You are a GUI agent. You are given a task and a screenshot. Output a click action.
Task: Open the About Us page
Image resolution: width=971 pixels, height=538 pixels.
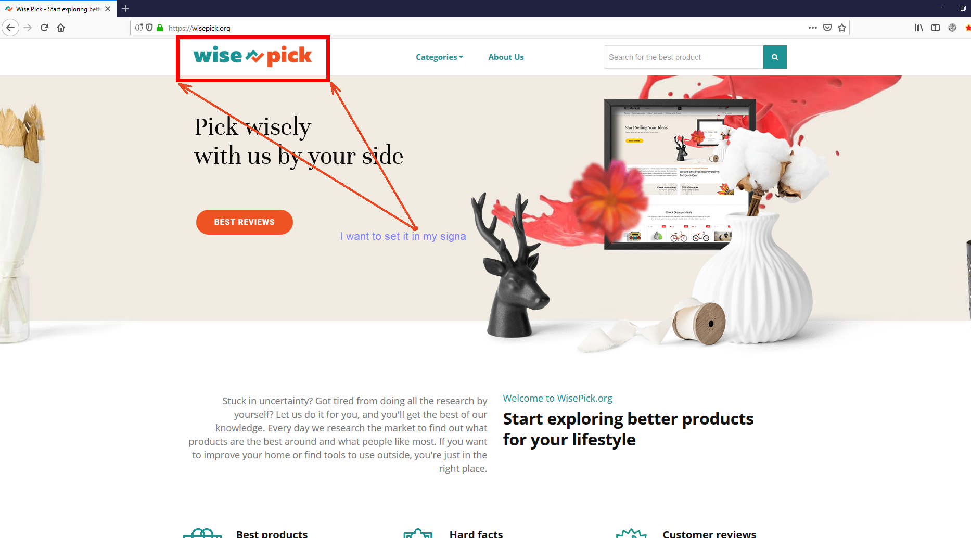[506, 57]
